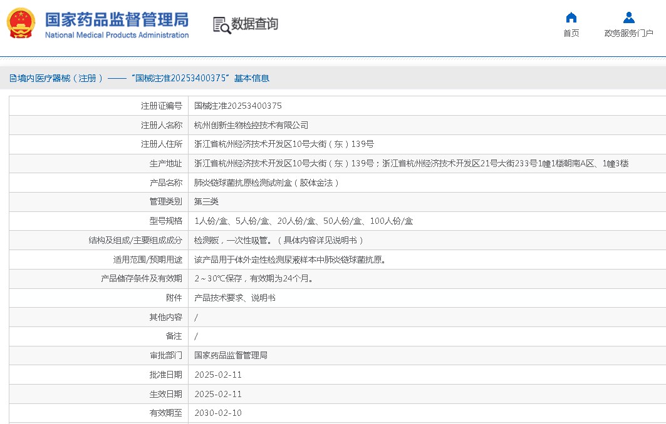
Task: Select the 该产品用于体外定性检测 value
Action: tap(290, 260)
